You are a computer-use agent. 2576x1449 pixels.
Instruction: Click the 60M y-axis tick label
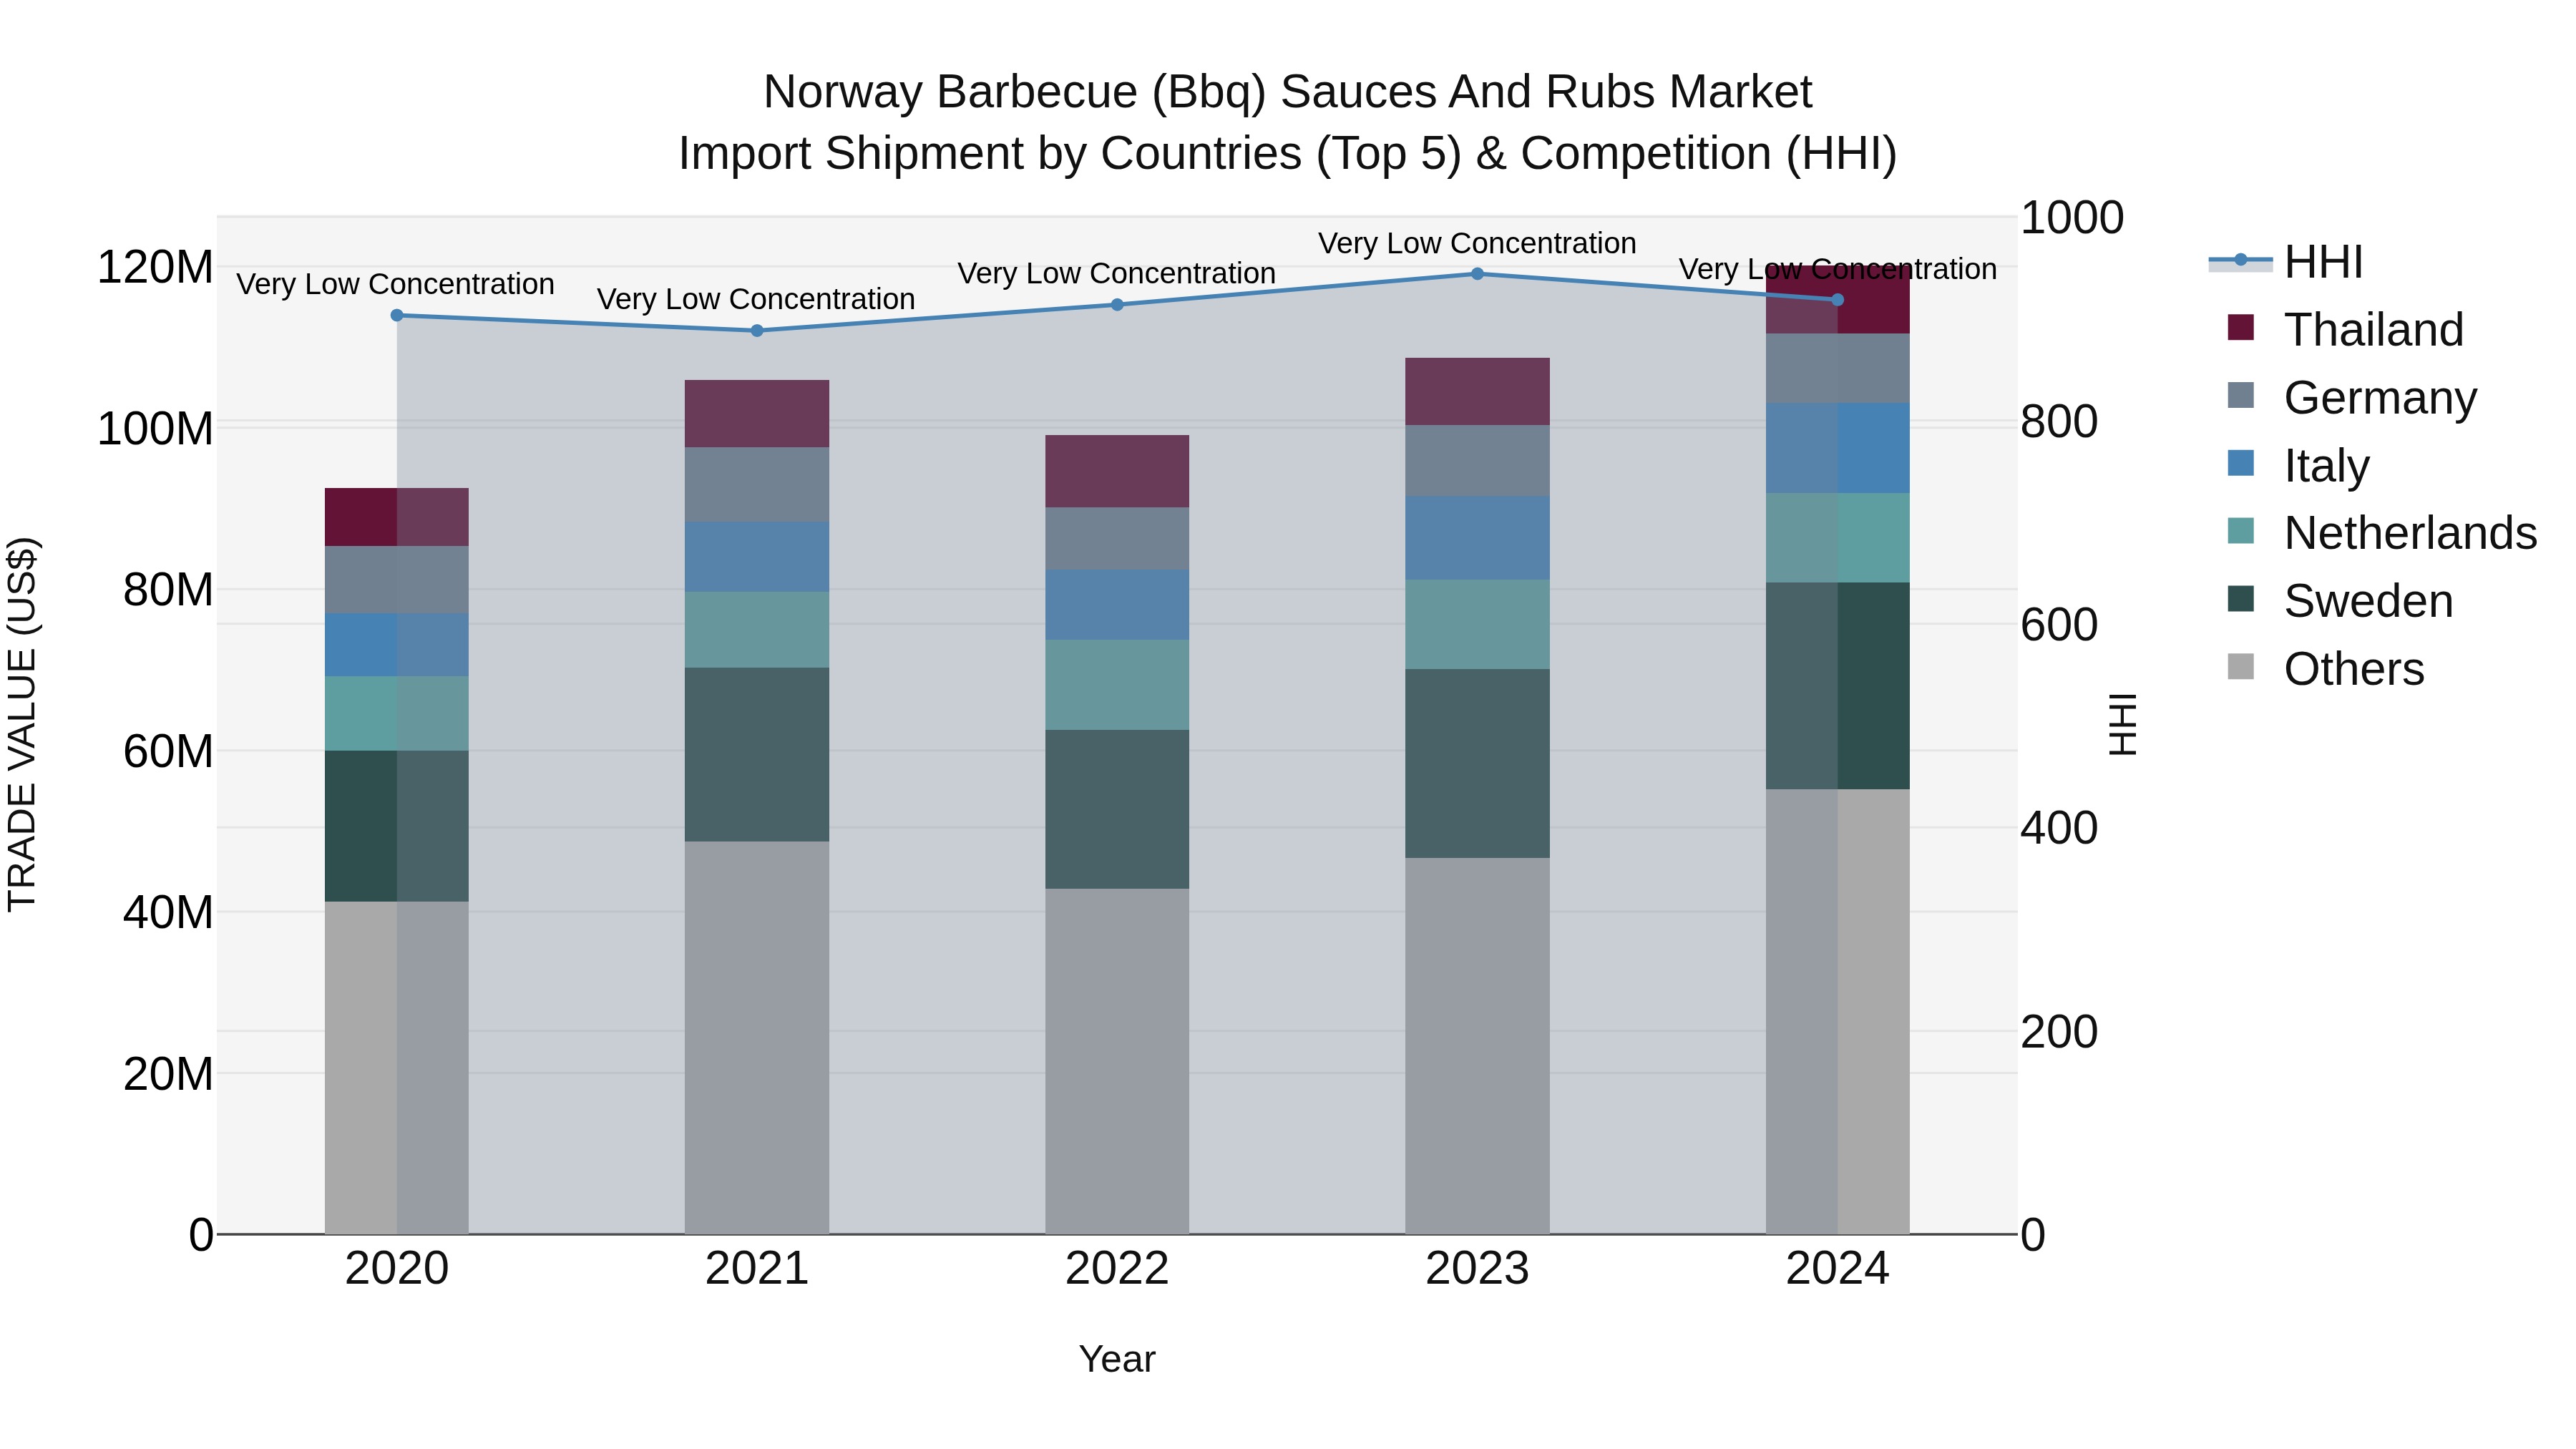coord(168,751)
